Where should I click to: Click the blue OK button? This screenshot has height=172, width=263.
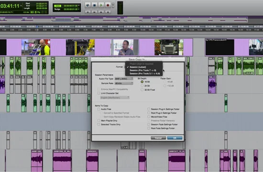(x=175, y=138)
